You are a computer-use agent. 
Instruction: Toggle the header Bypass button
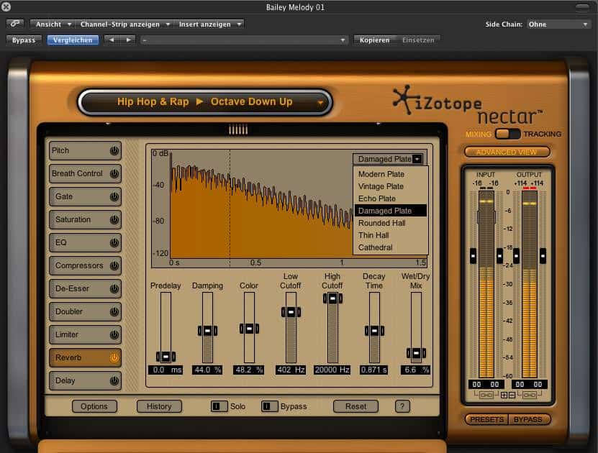[x=24, y=40]
